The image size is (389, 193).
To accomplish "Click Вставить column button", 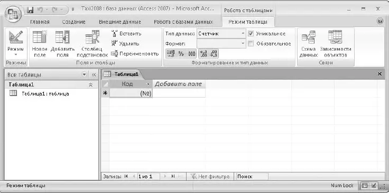I will 126,33.
